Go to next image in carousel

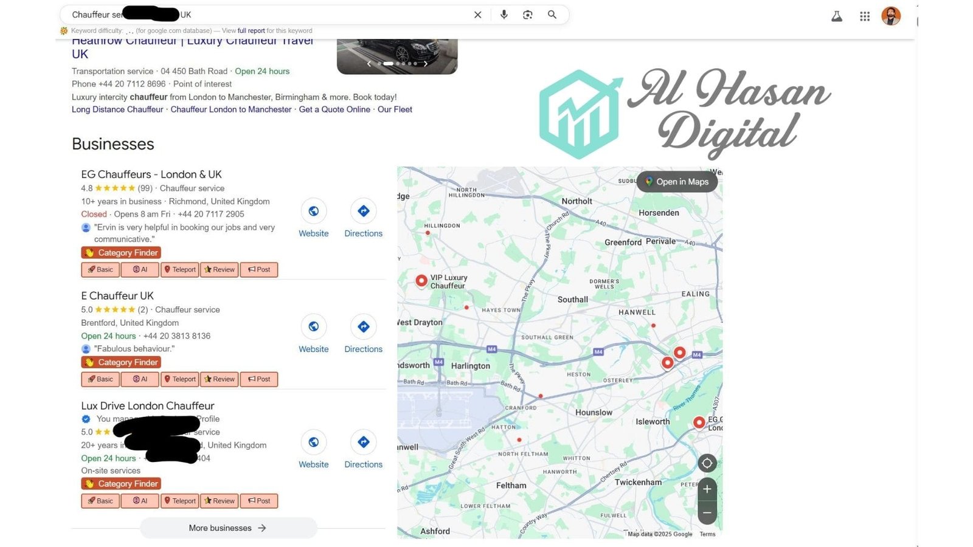426,63
